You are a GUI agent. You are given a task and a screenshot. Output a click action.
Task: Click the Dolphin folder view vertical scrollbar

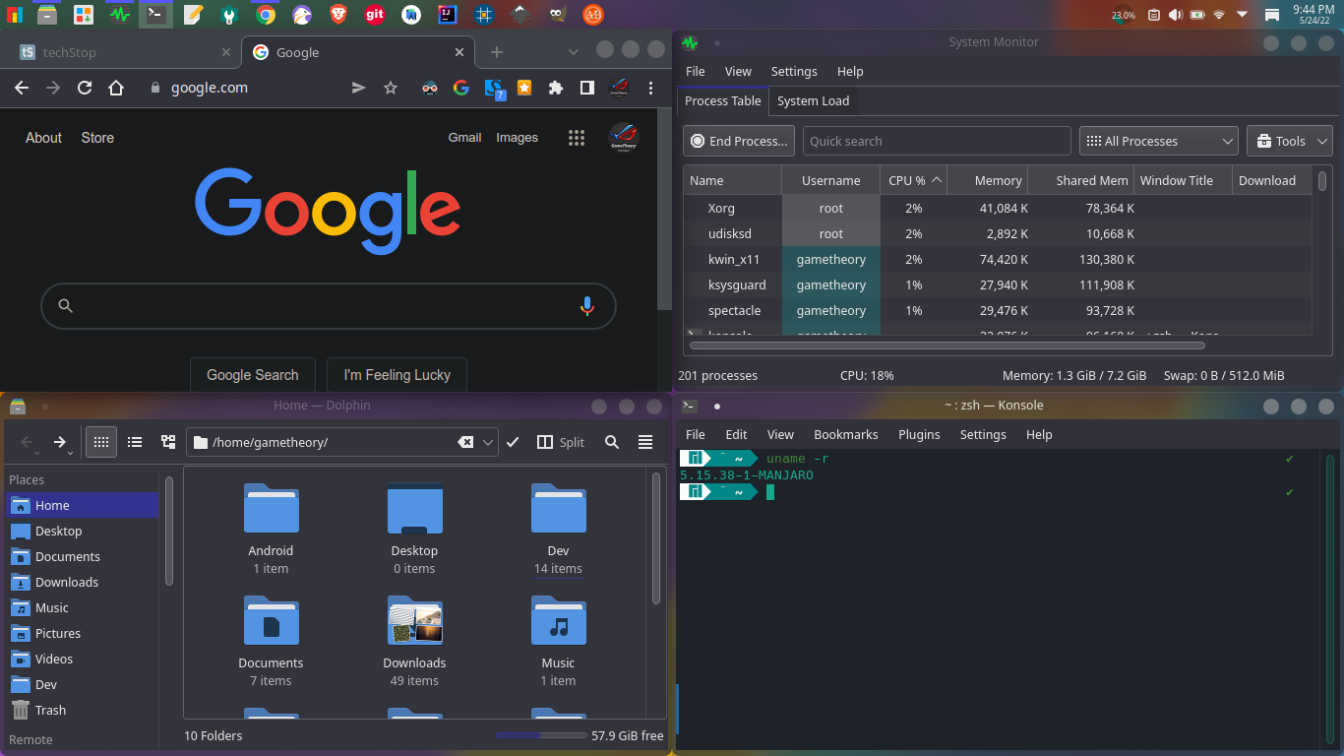click(656, 537)
